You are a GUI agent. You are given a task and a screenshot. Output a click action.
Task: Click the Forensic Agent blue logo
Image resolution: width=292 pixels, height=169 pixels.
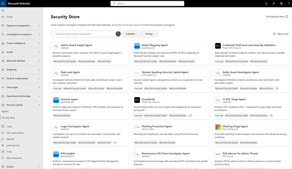pos(56,100)
